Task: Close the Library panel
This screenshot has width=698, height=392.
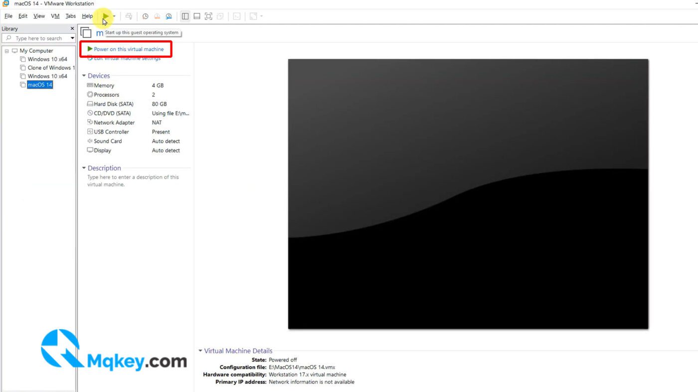Action: coord(72,28)
